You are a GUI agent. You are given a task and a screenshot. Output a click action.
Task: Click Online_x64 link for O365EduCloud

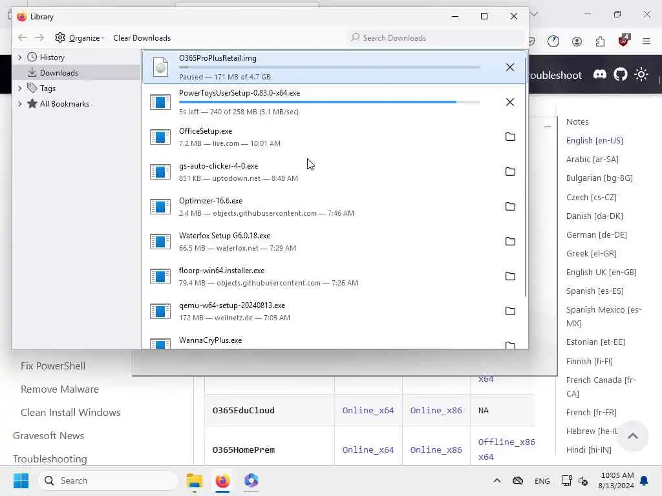(368, 410)
